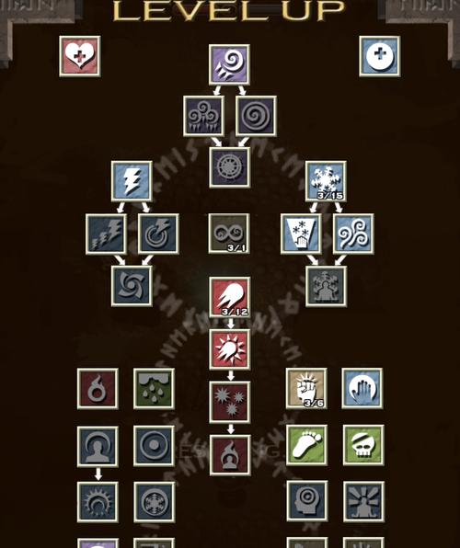
Task: Choose the lightning bolt skill
Action: click(132, 181)
